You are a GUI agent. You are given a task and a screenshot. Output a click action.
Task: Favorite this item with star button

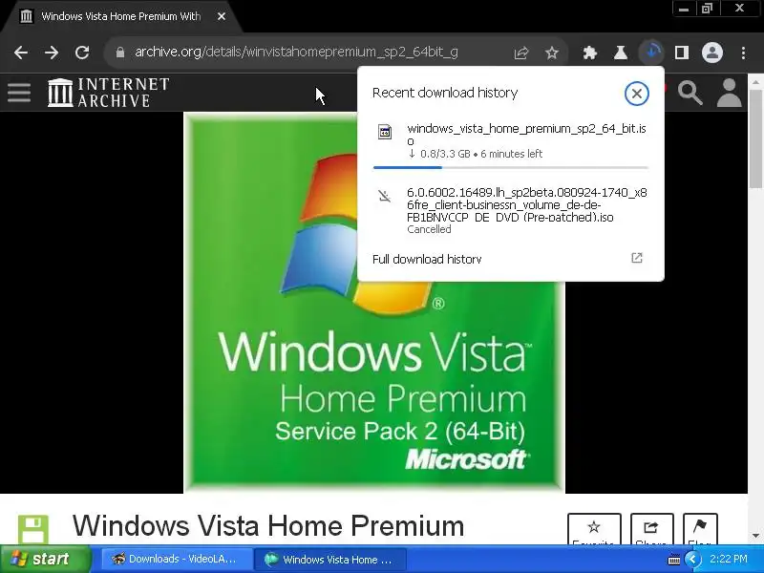click(594, 529)
